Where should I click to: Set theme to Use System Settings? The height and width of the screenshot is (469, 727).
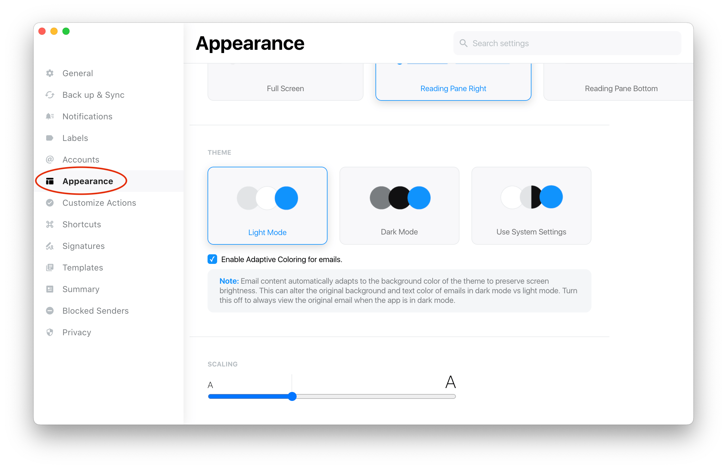[x=531, y=206]
